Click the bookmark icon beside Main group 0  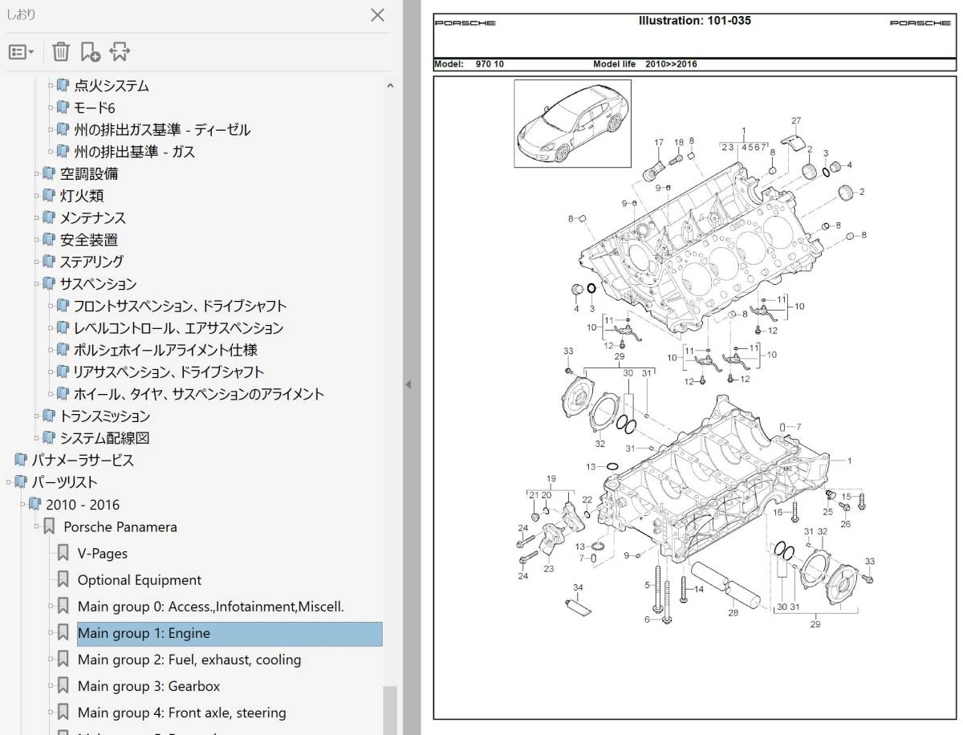(63, 606)
